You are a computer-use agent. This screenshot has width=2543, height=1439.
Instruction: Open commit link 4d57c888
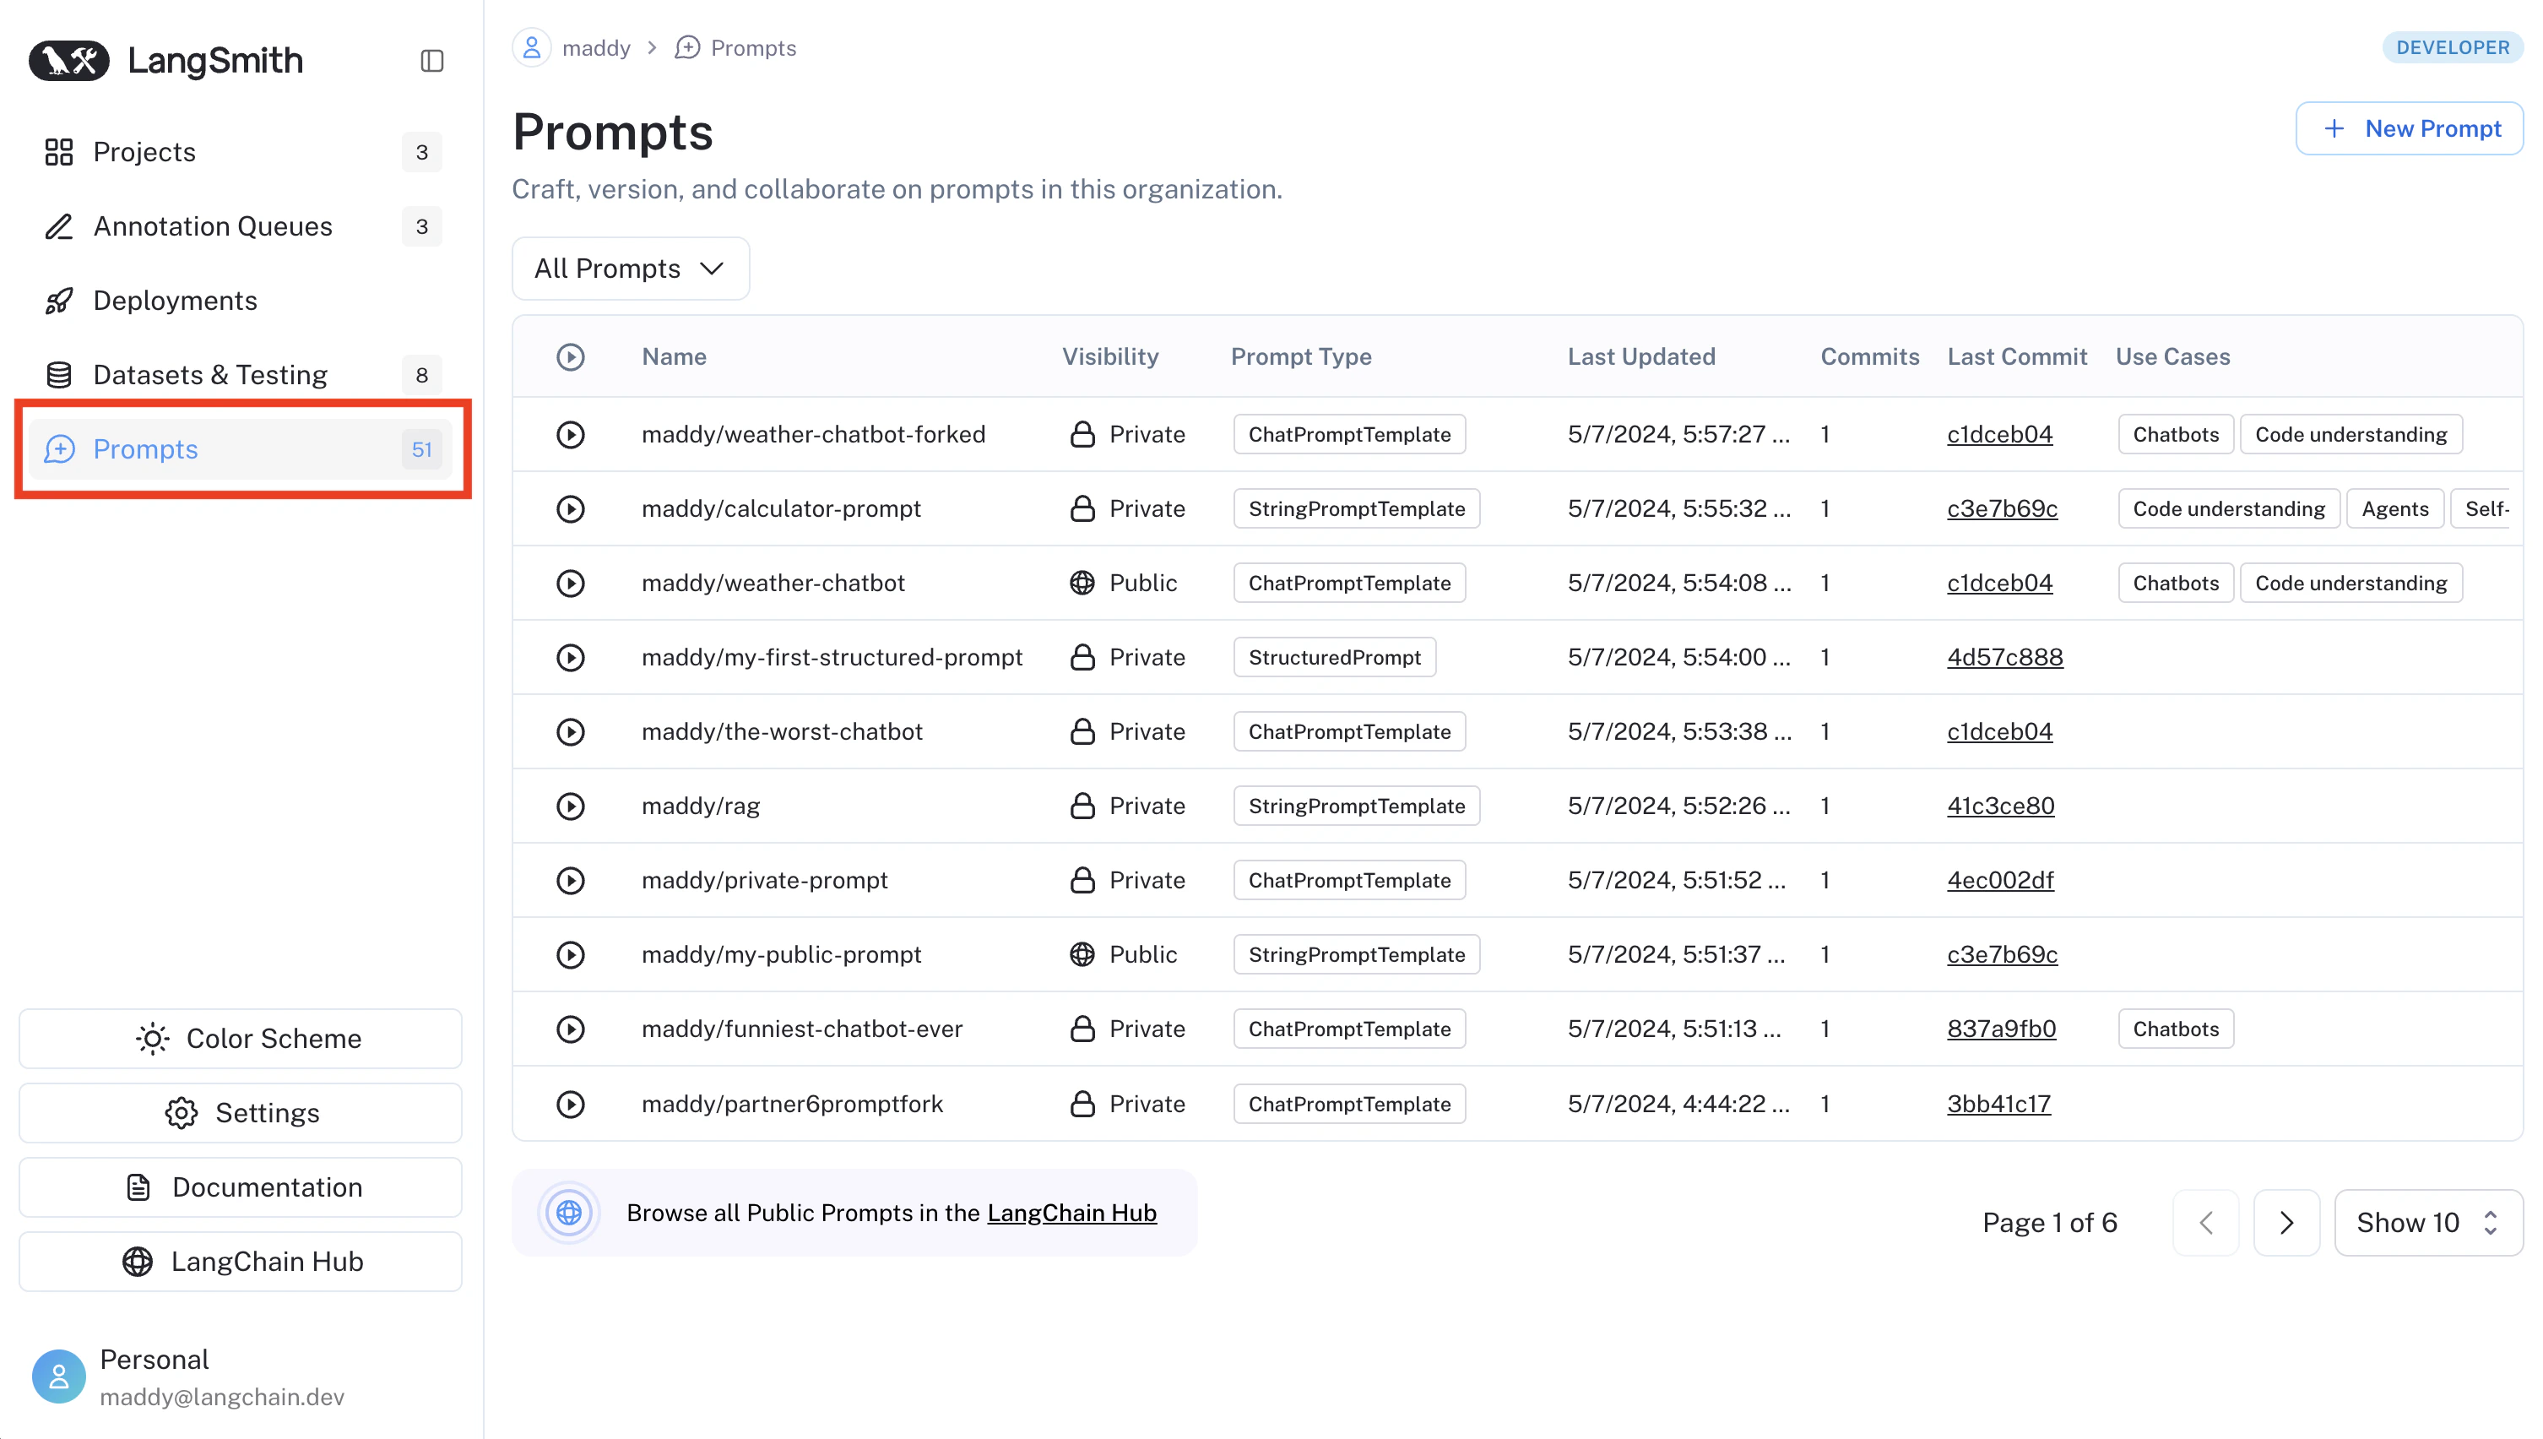tap(2004, 657)
